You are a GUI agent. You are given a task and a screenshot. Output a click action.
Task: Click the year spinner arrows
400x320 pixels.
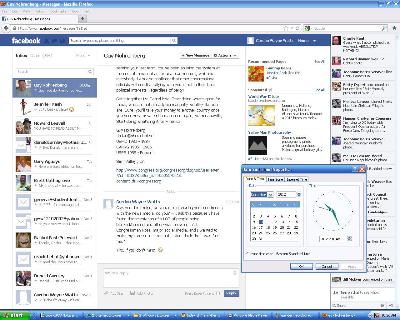click(x=299, y=194)
